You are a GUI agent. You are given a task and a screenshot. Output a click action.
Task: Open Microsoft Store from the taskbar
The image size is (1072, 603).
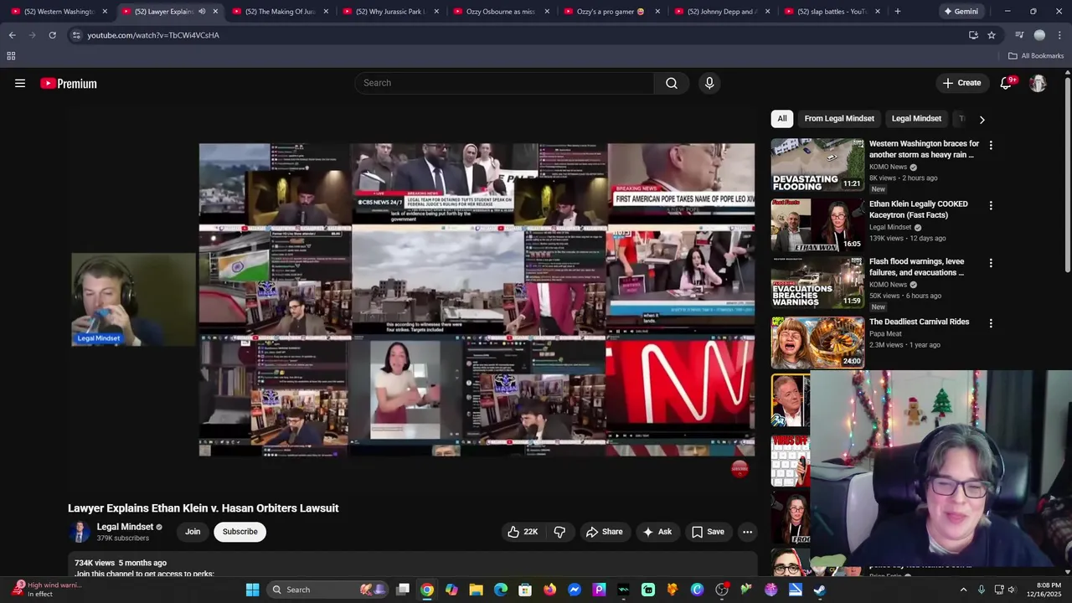[525, 590]
